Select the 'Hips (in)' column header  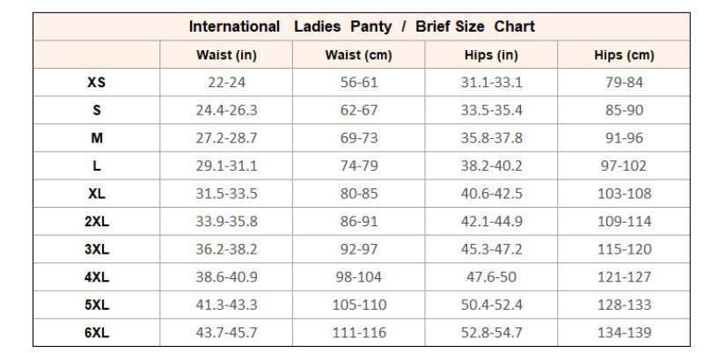[x=491, y=55]
